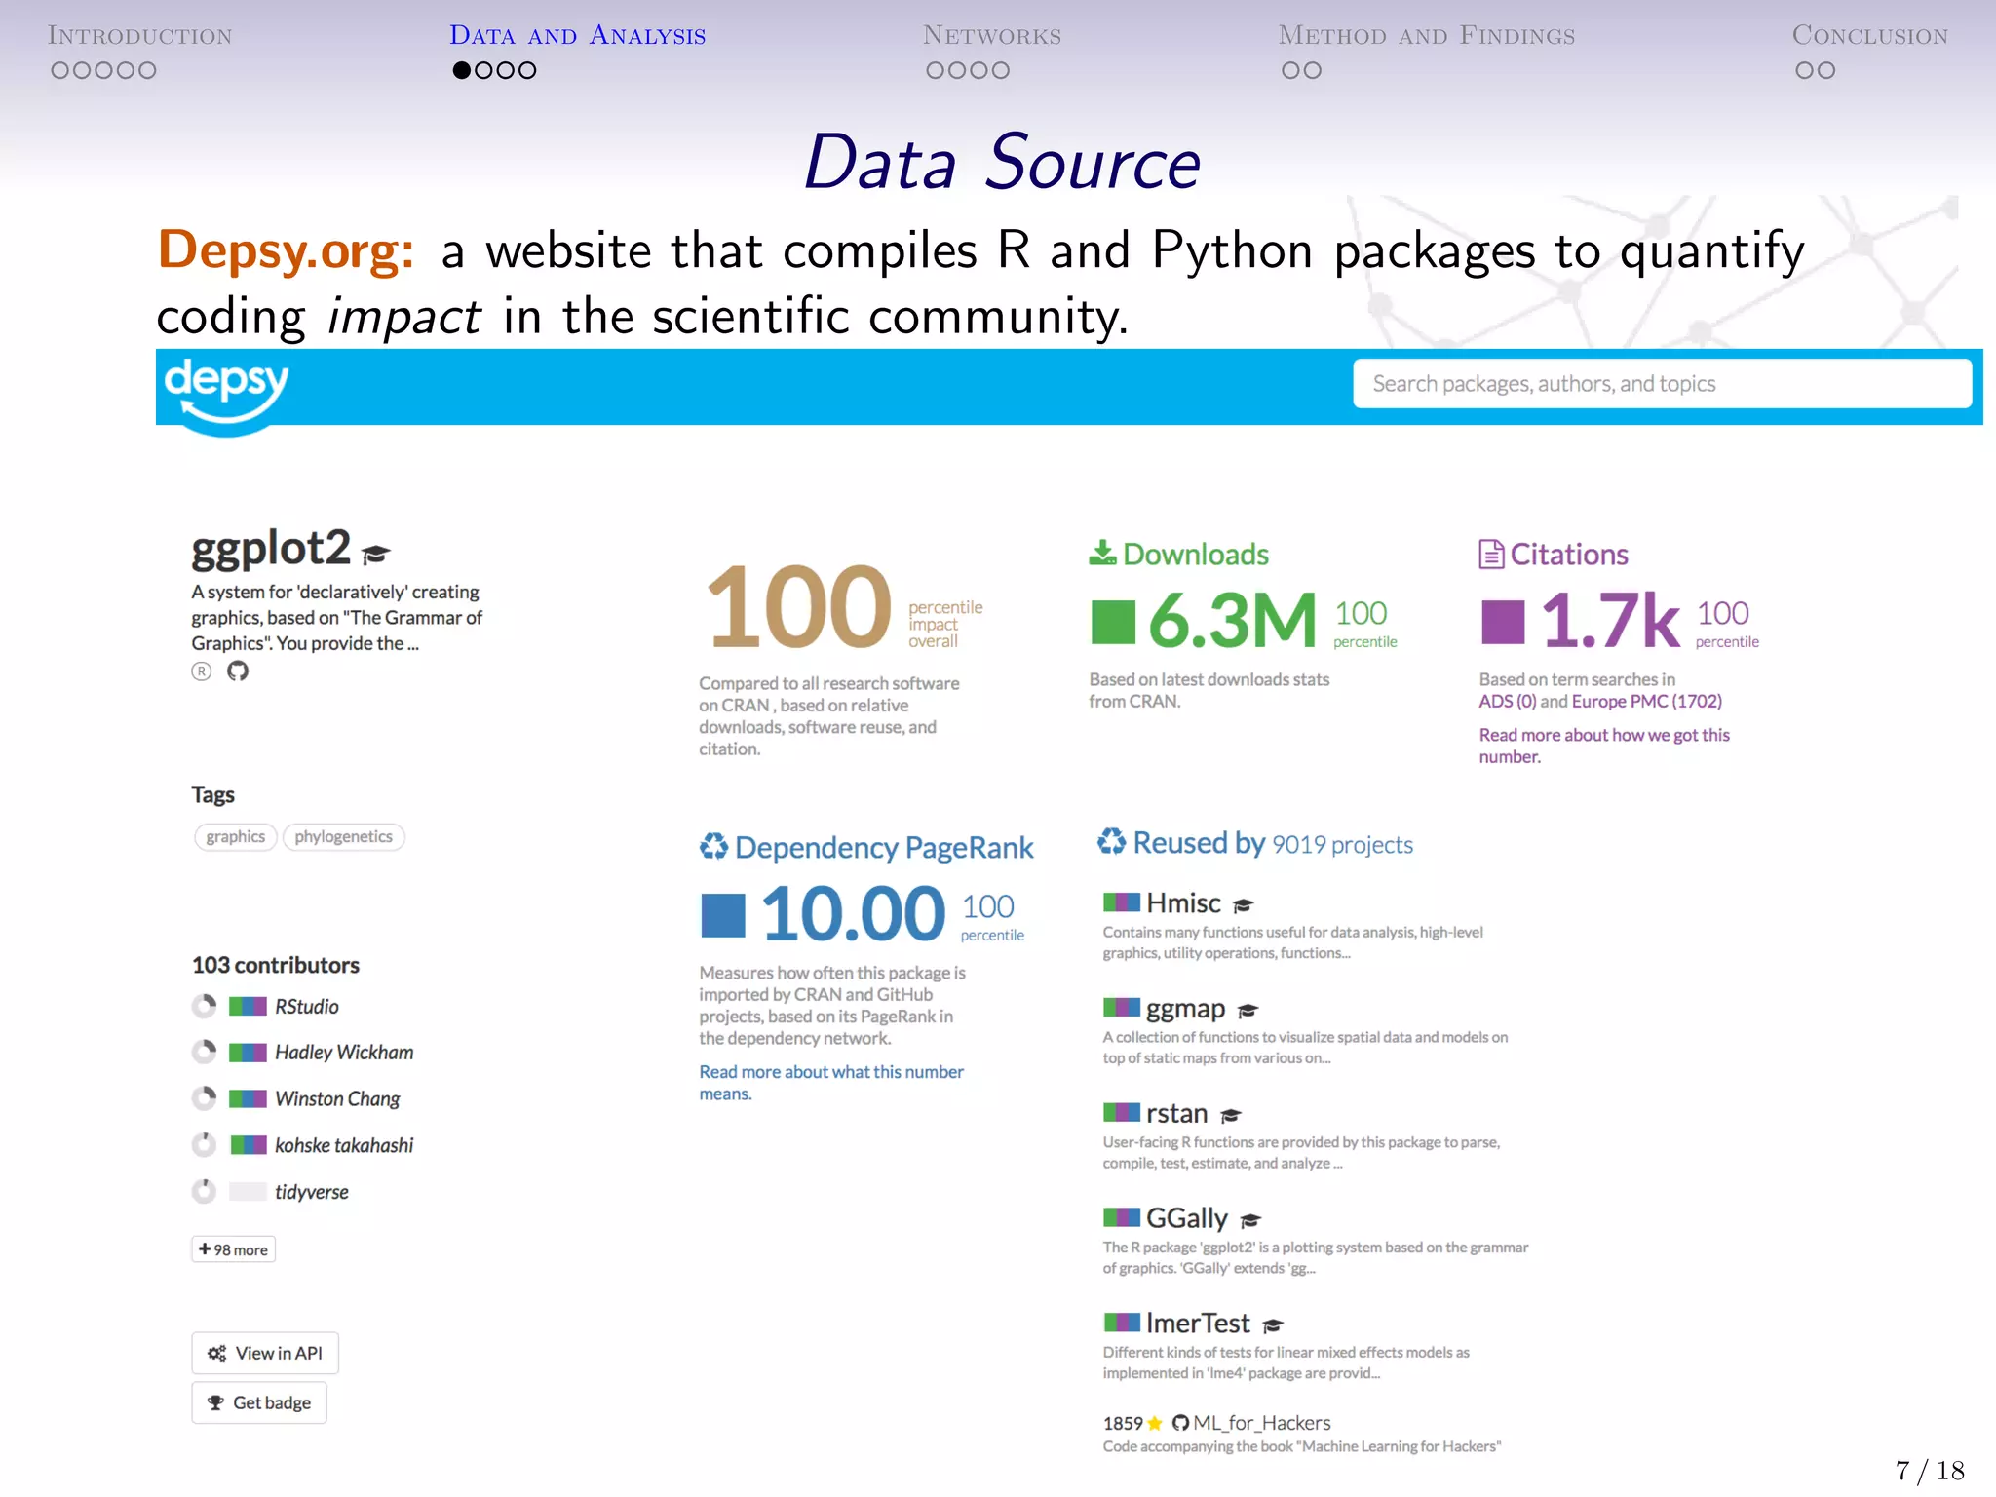Viewport: 1996px width, 1497px height.
Task: Open the Hmisc package
Action: coord(1183,903)
